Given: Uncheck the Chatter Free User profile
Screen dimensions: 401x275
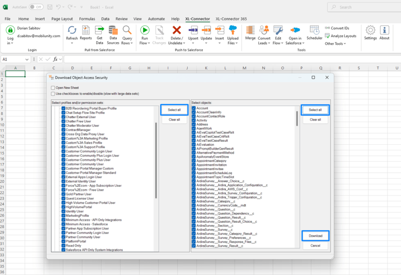Looking at the screenshot, I should coord(64,121).
